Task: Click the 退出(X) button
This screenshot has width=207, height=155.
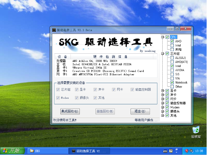Action: [140, 111]
